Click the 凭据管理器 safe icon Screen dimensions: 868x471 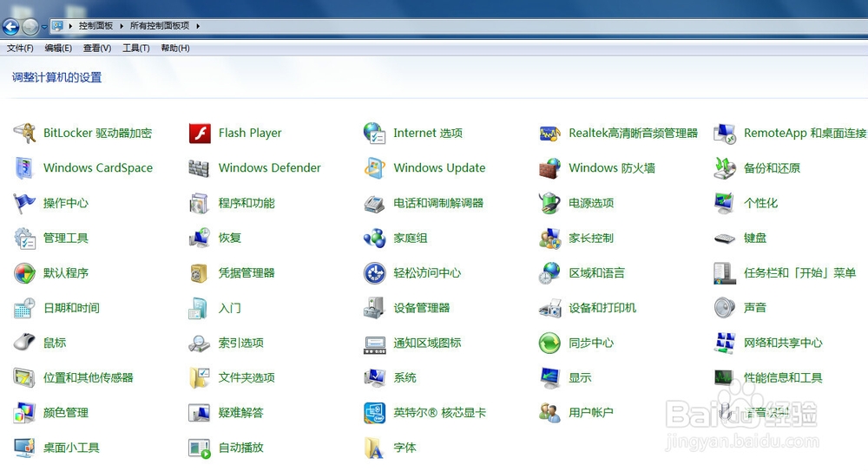point(200,273)
